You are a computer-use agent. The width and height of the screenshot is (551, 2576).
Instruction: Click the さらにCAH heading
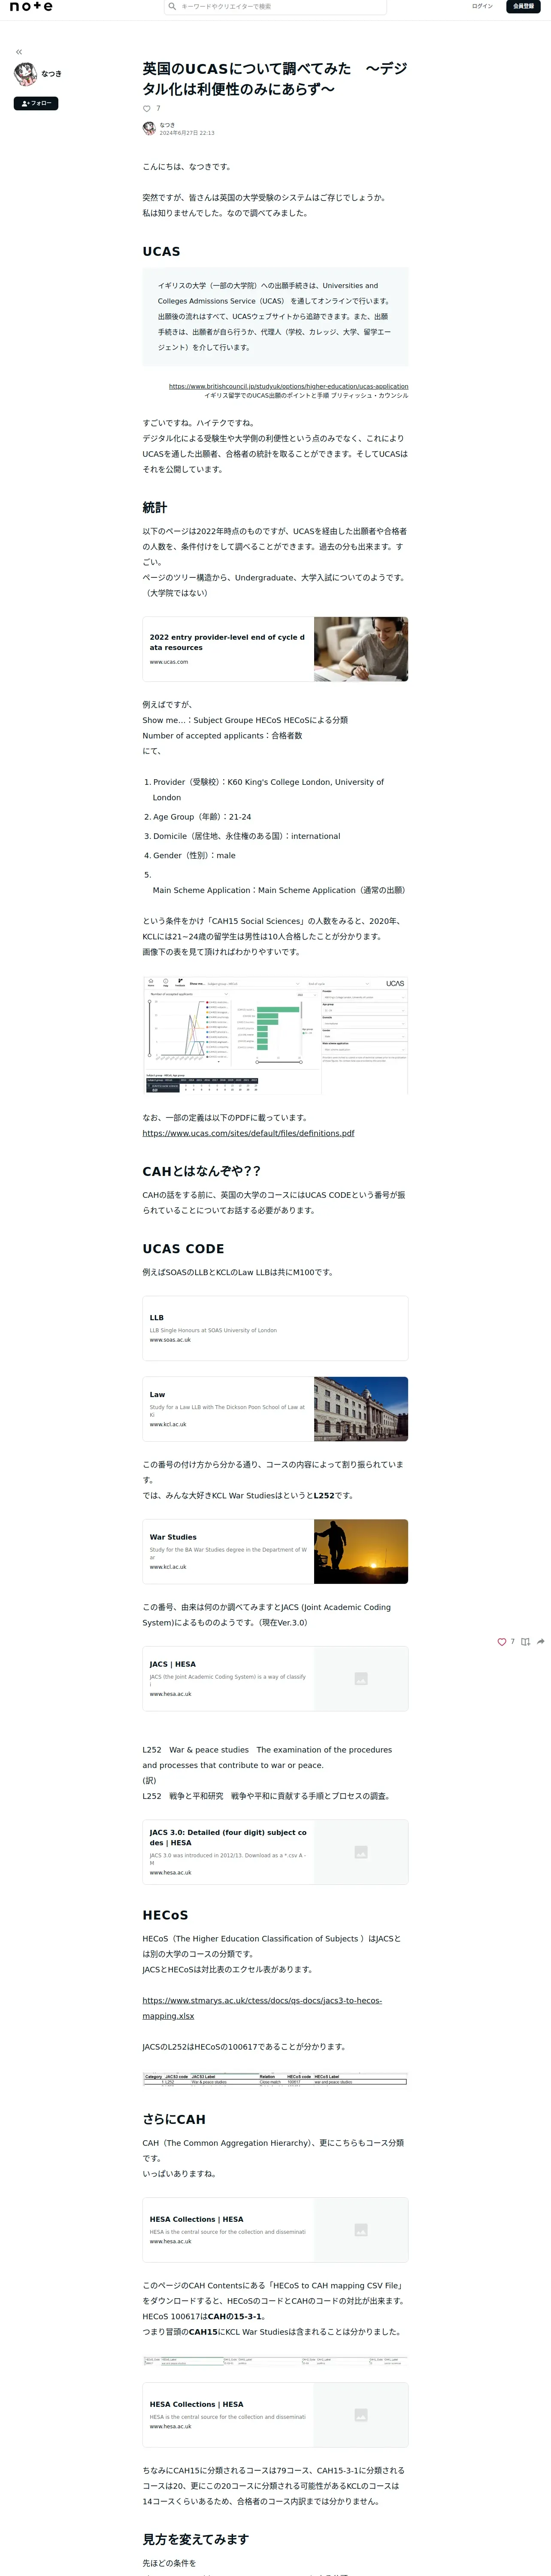point(174,2119)
